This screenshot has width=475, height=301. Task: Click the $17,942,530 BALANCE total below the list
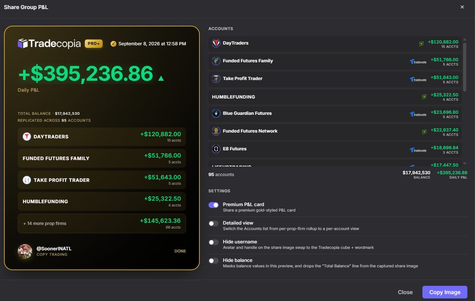(x=416, y=173)
